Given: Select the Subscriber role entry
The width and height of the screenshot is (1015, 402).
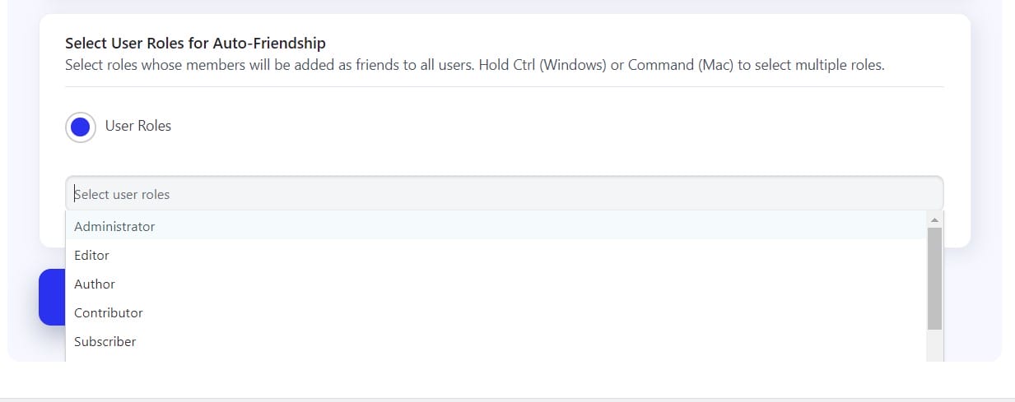Looking at the screenshot, I should coord(105,341).
